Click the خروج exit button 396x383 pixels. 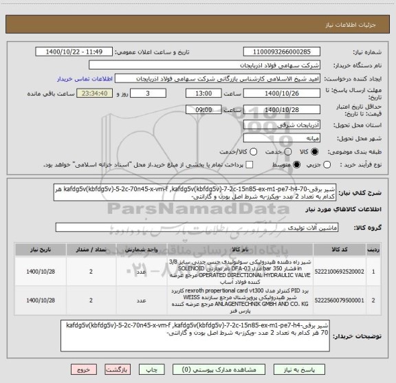click(84, 370)
